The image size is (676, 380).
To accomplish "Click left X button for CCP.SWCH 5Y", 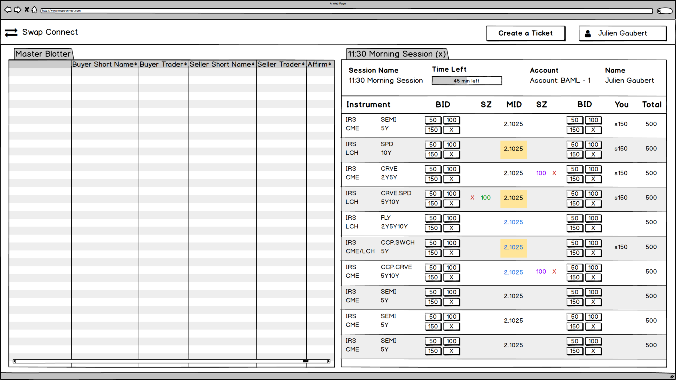I will point(452,253).
